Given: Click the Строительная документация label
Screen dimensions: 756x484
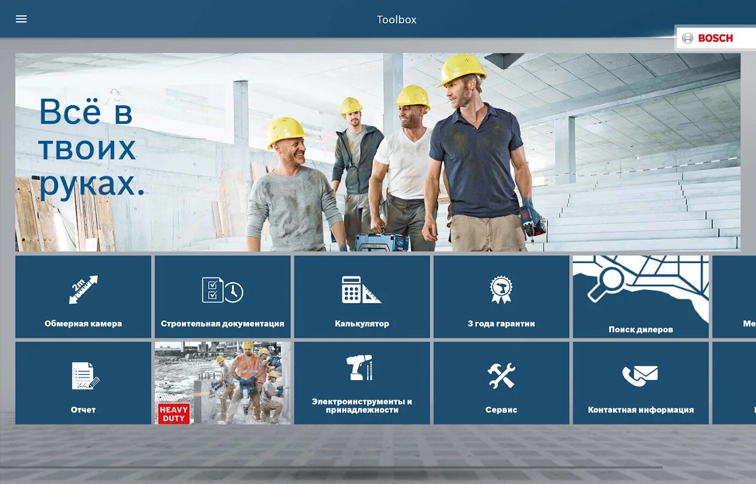Looking at the screenshot, I should [x=222, y=324].
